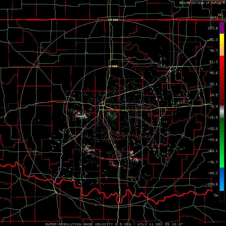The width and height of the screenshot is (226, 226).
Task: Select the 45.6 velocity scale value
Action: click(x=214, y=73)
